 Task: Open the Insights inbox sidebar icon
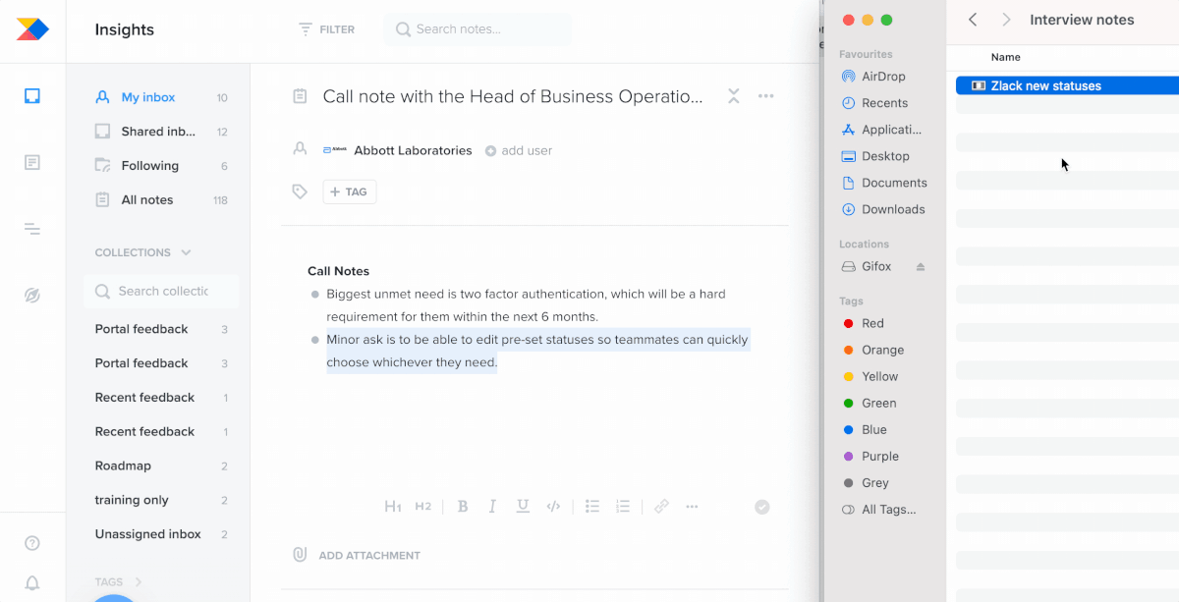pyautogui.click(x=32, y=96)
